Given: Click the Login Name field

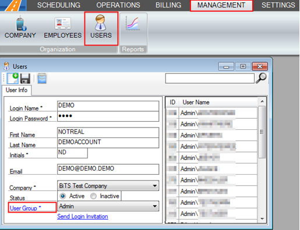Looking at the screenshot, I should (x=108, y=106).
